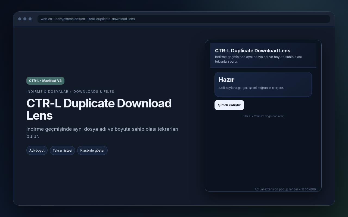
Task: Click the footer text "CTR-L • Yerel ve doğrudan araç"
Action: 263,116
